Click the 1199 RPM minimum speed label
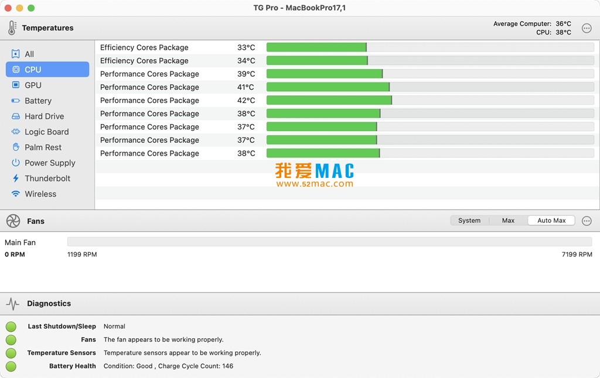The image size is (600, 378). point(82,255)
